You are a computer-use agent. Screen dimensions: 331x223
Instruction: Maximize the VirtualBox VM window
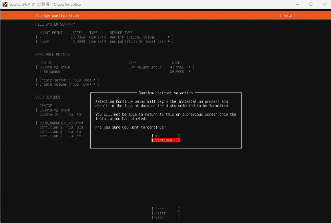click(x=311, y=4)
